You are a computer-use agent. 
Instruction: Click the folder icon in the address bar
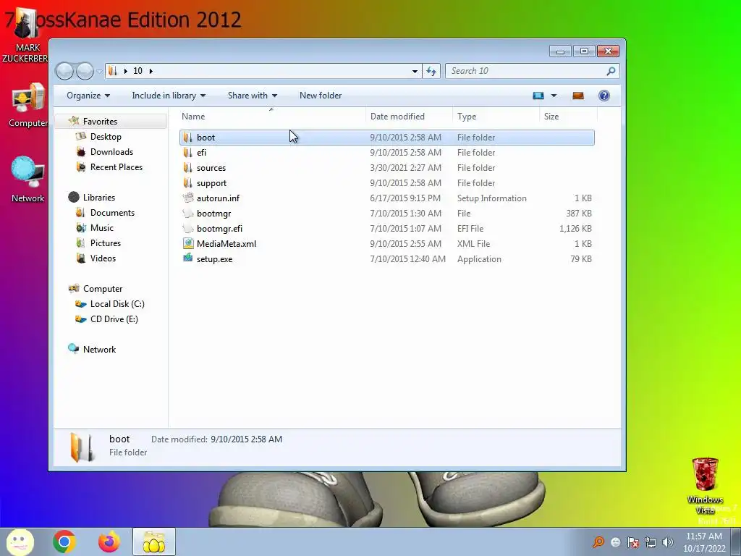[112, 71]
